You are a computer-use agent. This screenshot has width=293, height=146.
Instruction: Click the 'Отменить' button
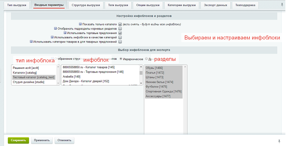coord(64,140)
